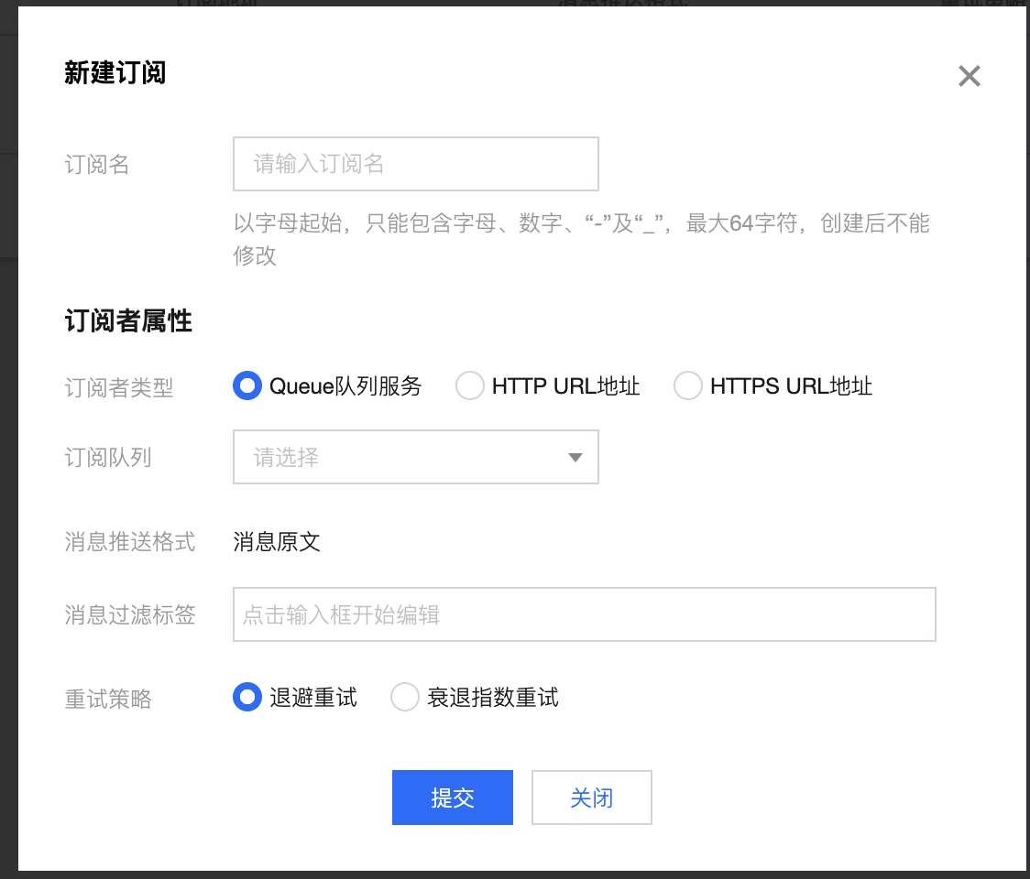Click the 订阅名 field label
The width and height of the screenshot is (1030, 879).
[x=96, y=164]
